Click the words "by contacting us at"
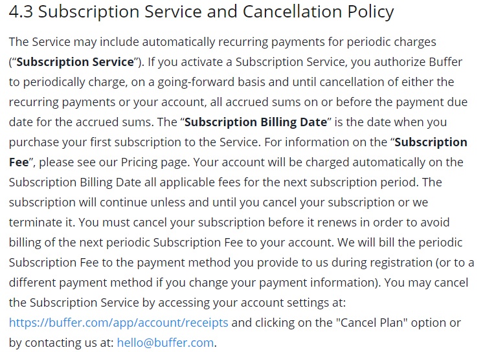 (62, 342)
